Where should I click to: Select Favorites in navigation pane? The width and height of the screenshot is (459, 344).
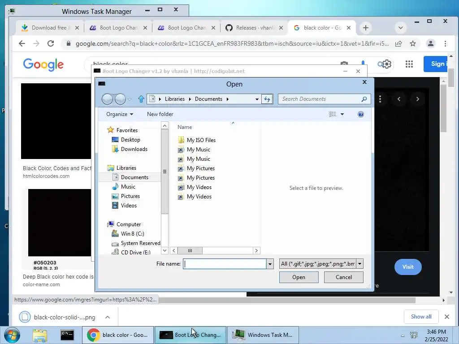click(x=127, y=130)
